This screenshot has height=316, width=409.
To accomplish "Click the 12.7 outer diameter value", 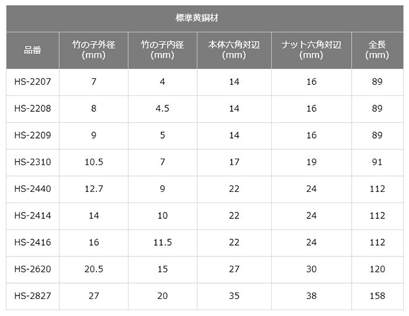I will pyautogui.click(x=93, y=189).
